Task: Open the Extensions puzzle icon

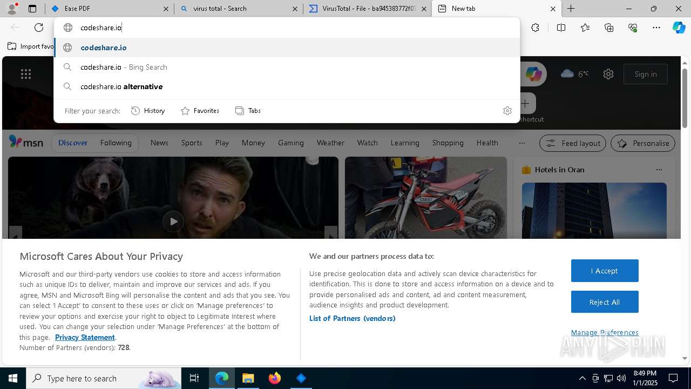Action: coord(535,28)
